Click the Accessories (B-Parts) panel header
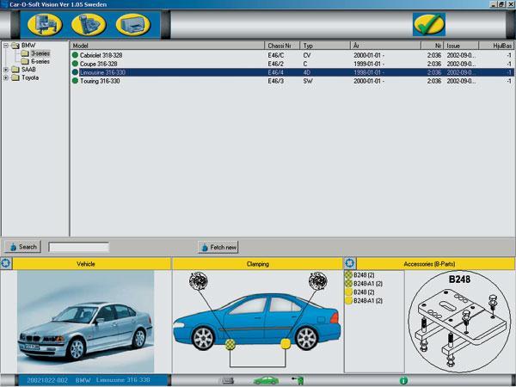This screenshot has width=516, height=387. point(436,264)
